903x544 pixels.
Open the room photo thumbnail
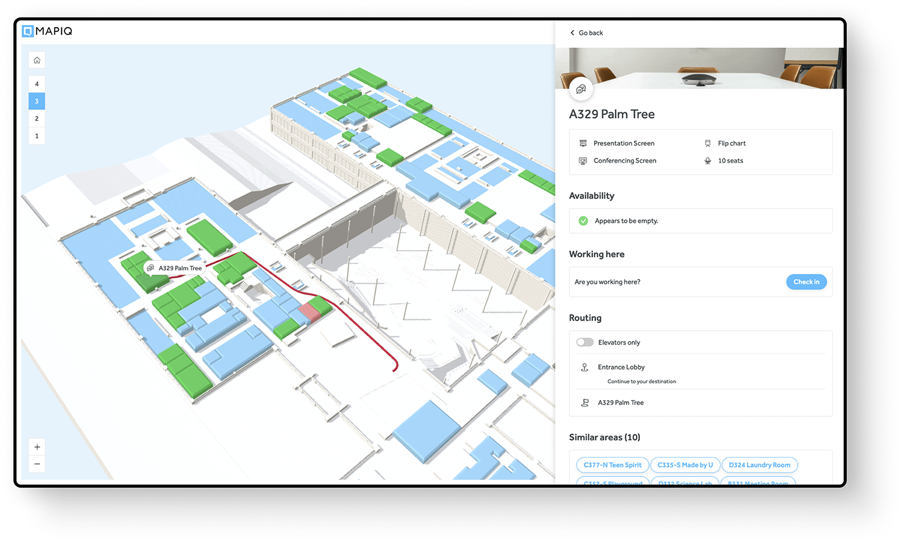coord(699,68)
